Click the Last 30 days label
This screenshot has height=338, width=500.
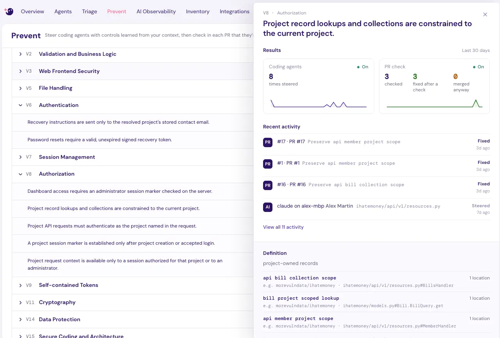pos(476,50)
